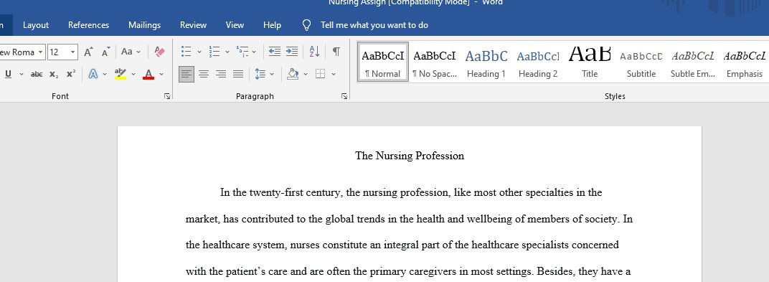The image size is (769, 282).
Task: Click the Change Case (Aa) button
Action: pyautogui.click(x=126, y=52)
